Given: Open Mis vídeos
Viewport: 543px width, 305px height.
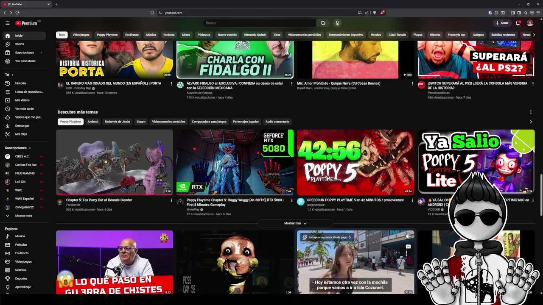Looking at the screenshot, I should coord(24,100).
